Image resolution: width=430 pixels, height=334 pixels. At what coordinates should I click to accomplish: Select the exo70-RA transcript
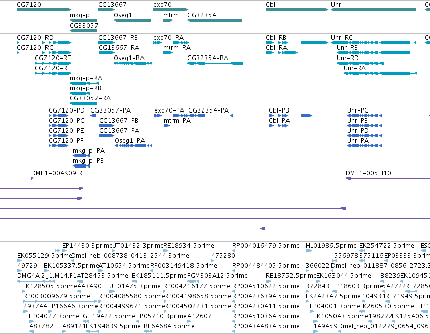pos(171,43)
